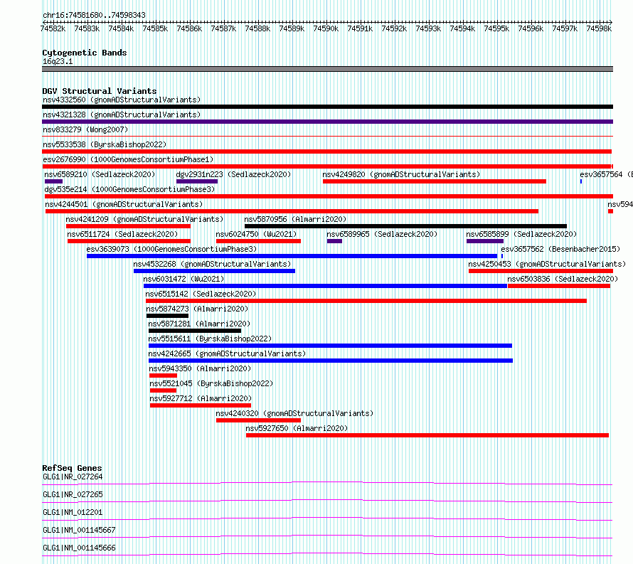This screenshot has height=564, width=633.
Task: Select the Cytogenetic Bands track title
Action: coord(85,53)
